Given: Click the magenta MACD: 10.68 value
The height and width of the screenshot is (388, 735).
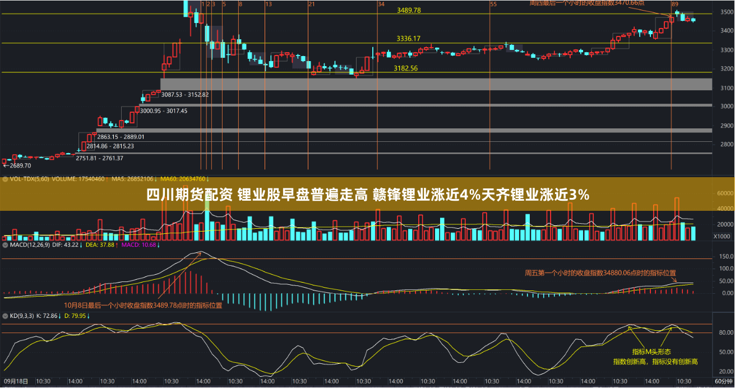Looking at the screenshot, I should 140,245.
